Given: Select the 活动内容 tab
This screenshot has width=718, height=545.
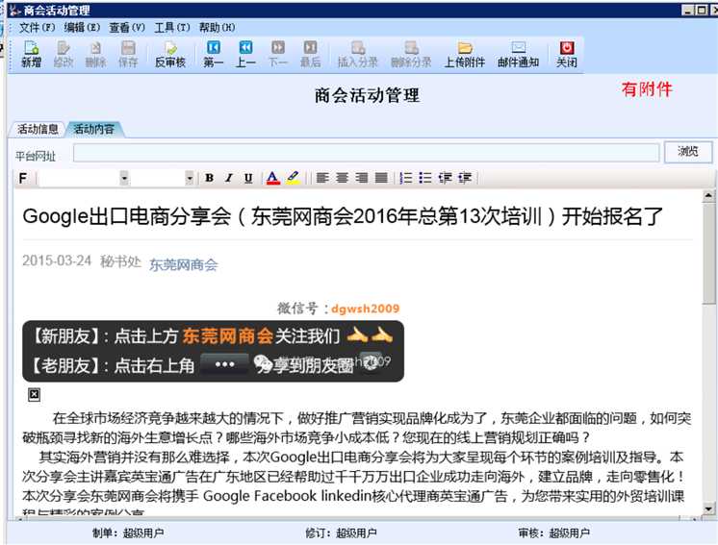Looking at the screenshot, I should pyautogui.click(x=94, y=130).
